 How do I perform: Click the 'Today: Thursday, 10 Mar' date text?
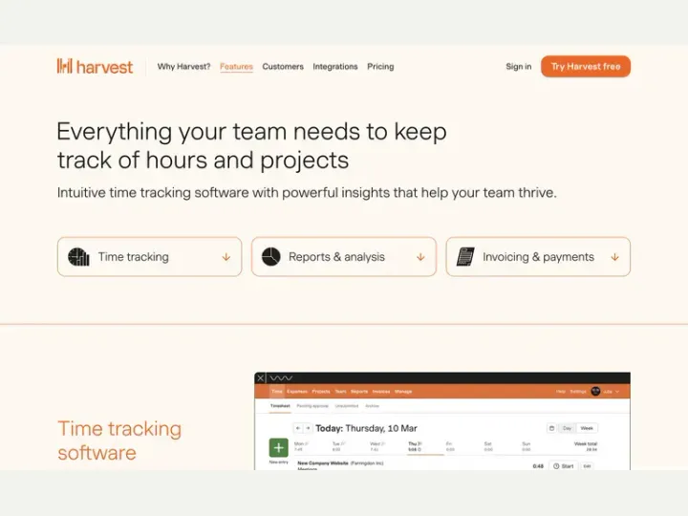pos(366,428)
